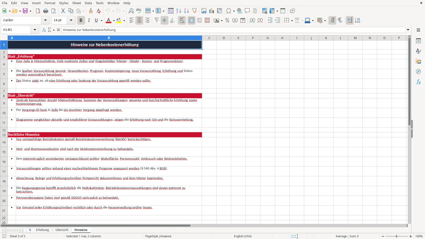Open the Function Wizard
425x239 pixels.
(x=44, y=30)
